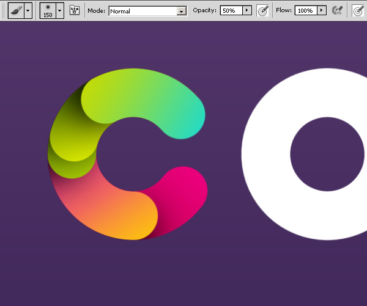Click the options bar gripper handle
The image size is (367, 306).
point(3,10)
